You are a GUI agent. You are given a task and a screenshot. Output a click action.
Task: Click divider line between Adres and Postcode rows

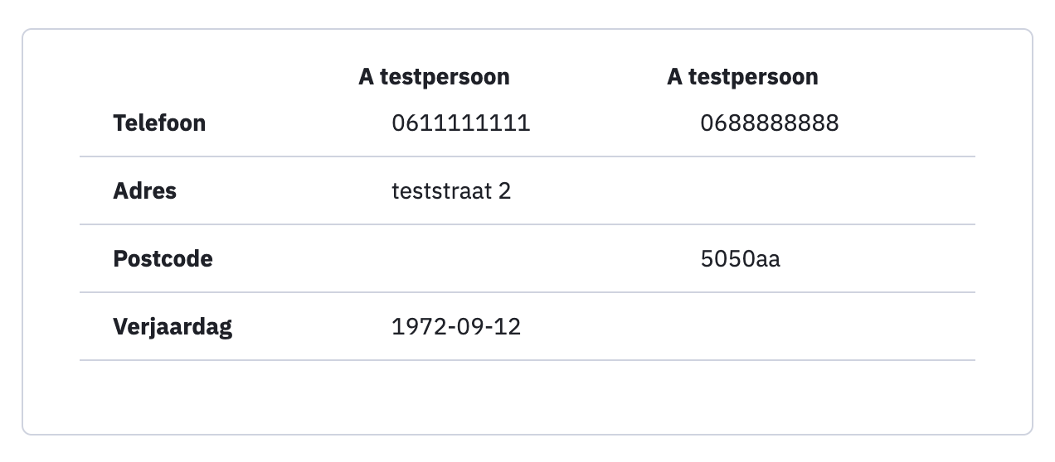(527, 224)
